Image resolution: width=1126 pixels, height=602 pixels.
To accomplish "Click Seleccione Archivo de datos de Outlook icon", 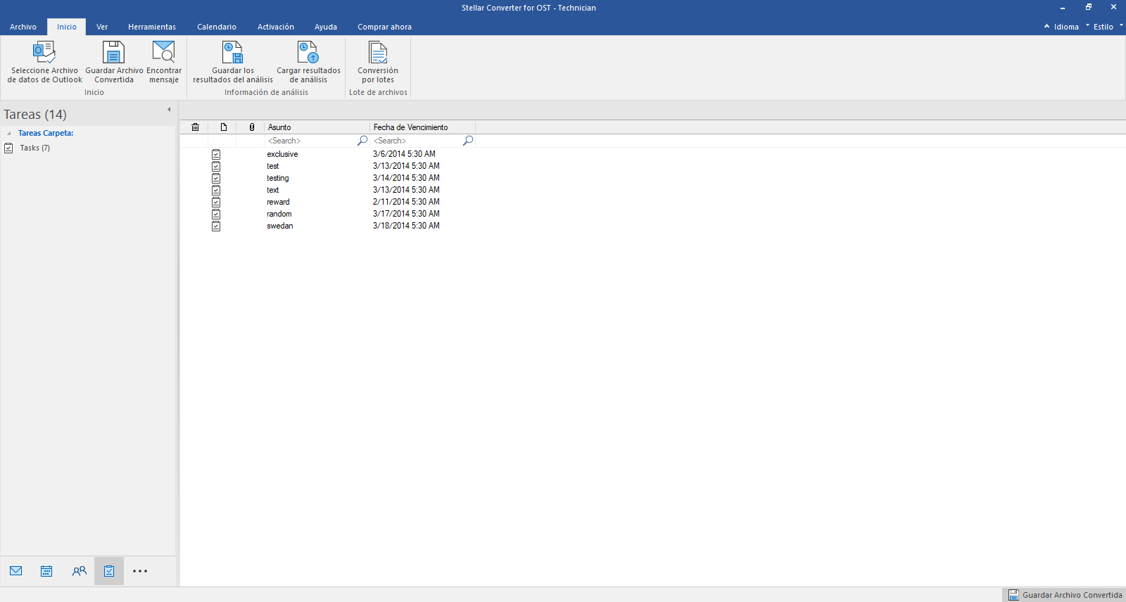I will click(x=44, y=52).
